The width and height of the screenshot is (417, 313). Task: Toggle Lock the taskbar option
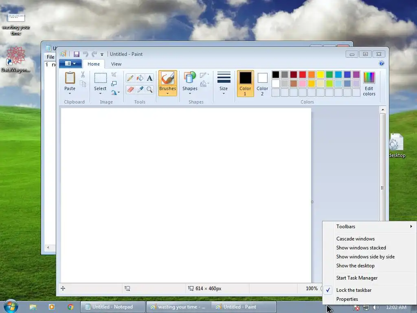[354, 290]
